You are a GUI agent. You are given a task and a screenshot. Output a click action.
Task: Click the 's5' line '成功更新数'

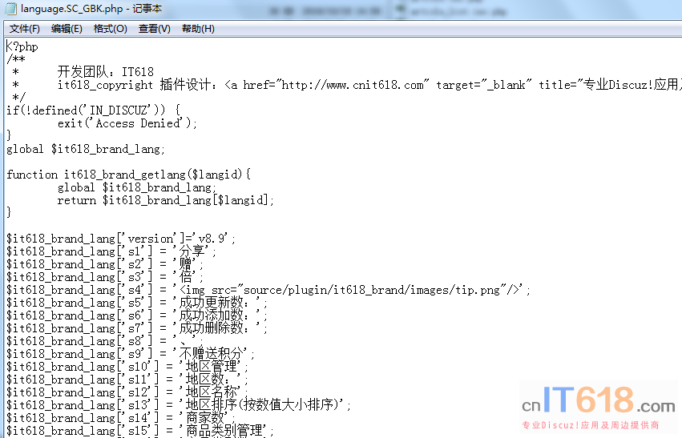136,303
